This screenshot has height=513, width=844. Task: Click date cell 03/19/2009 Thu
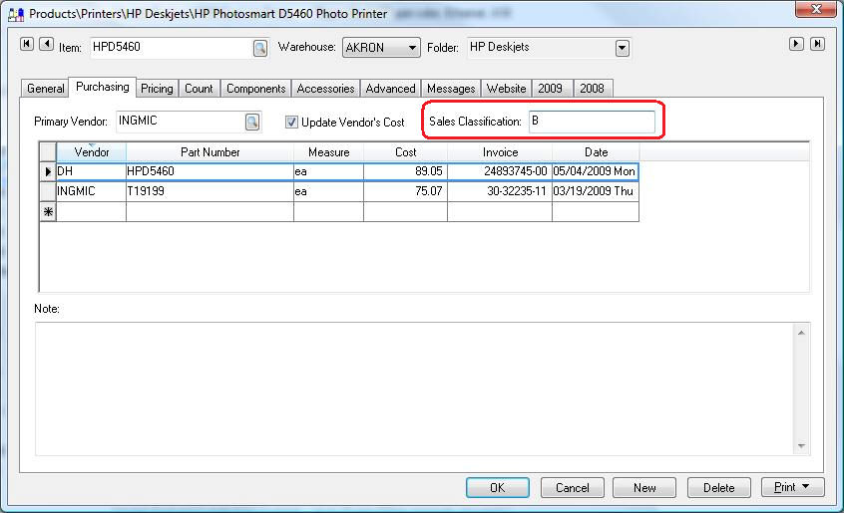[x=596, y=192]
